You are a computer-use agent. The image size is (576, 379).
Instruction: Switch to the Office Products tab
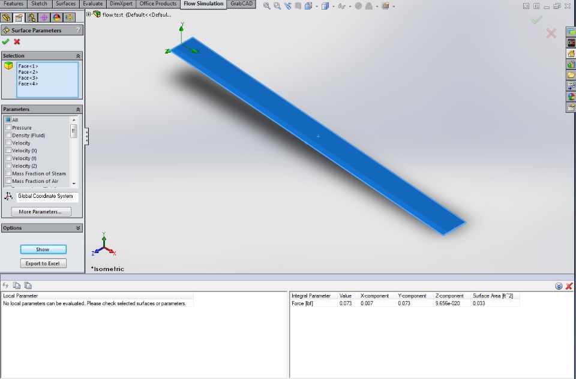click(x=158, y=4)
